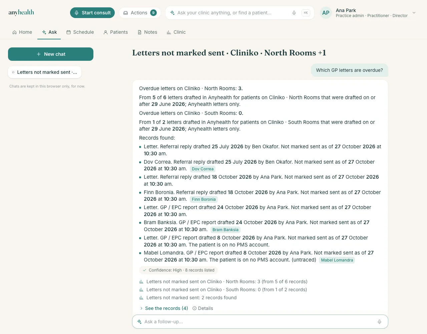Image resolution: width=427 pixels, height=334 pixels.
Task: Open the Bram Banksia patient chip
Action: [226, 230]
